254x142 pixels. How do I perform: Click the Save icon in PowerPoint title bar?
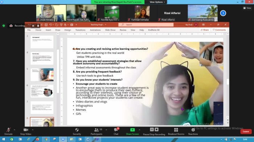pyautogui.click(x=46, y=25)
